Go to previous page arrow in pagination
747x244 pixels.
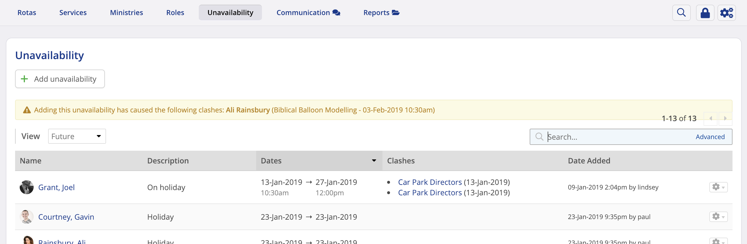(x=711, y=118)
